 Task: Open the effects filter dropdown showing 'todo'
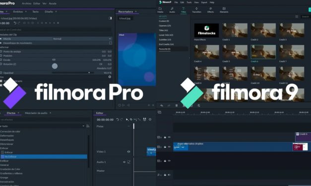(42, 126)
